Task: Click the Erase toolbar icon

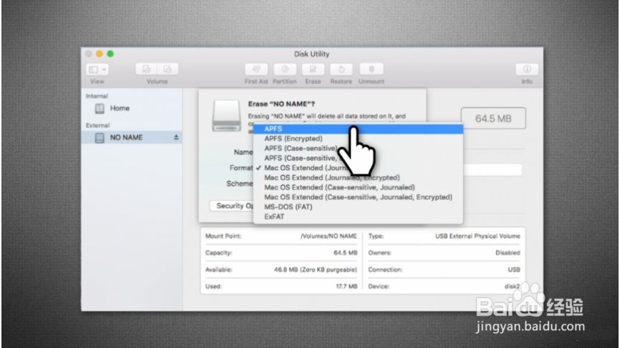Action: click(x=313, y=70)
